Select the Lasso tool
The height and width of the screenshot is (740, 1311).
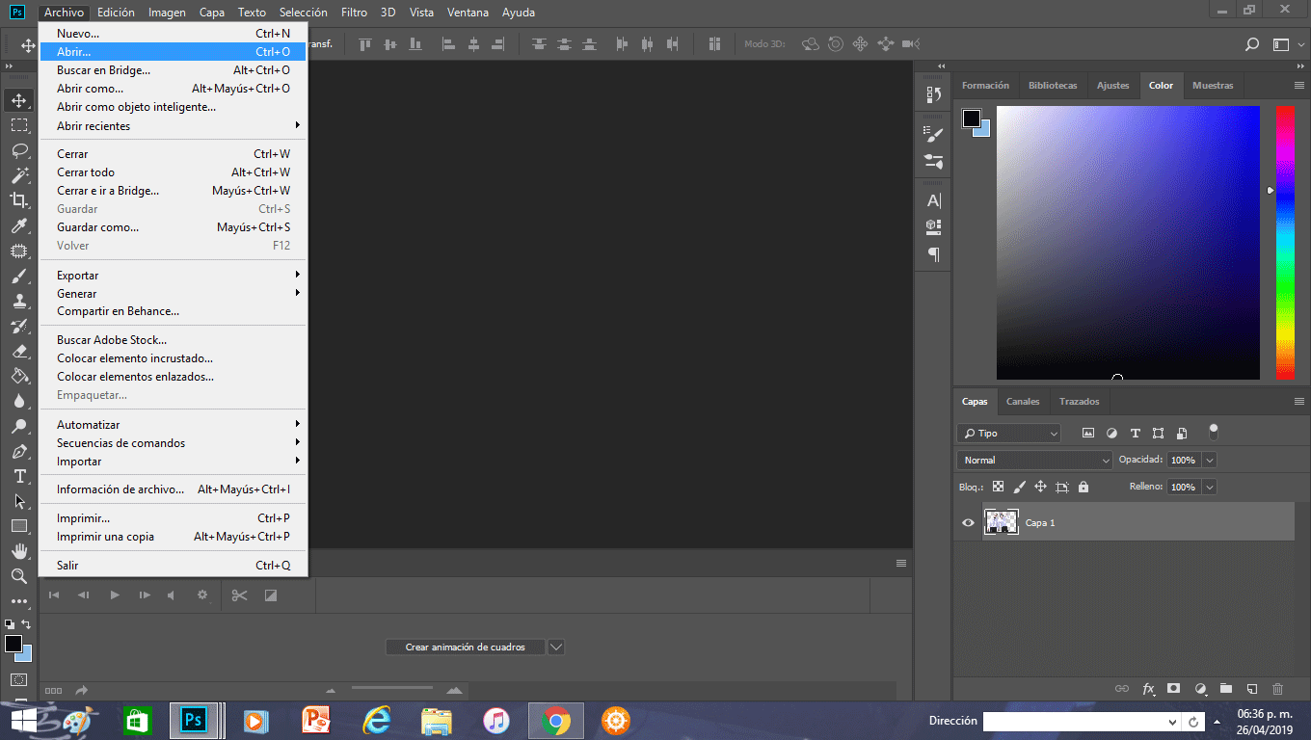pyautogui.click(x=18, y=150)
